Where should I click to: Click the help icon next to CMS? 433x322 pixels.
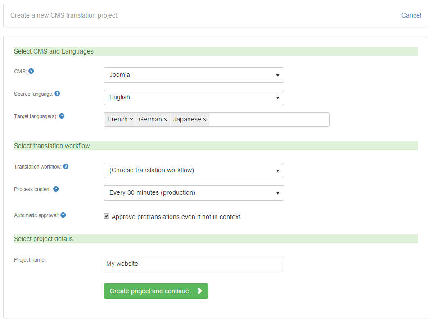tap(31, 71)
